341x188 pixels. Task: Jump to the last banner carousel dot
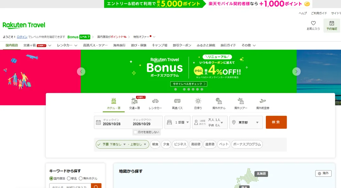coord(202,89)
